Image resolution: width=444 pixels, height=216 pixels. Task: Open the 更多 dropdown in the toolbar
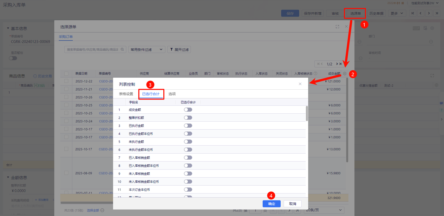[x=397, y=13]
